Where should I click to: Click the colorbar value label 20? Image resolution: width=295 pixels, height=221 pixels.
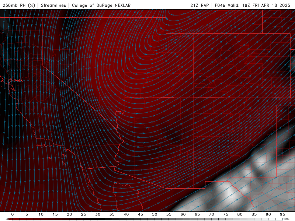(x=69, y=214)
